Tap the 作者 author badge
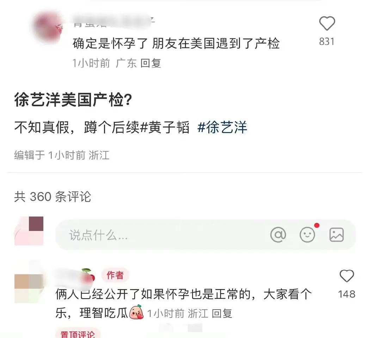This screenshot has height=338, width=369. (x=115, y=275)
